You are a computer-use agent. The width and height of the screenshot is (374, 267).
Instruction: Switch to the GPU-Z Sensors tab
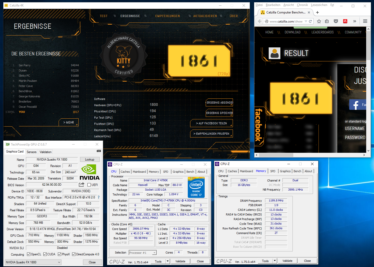coord(32,152)
